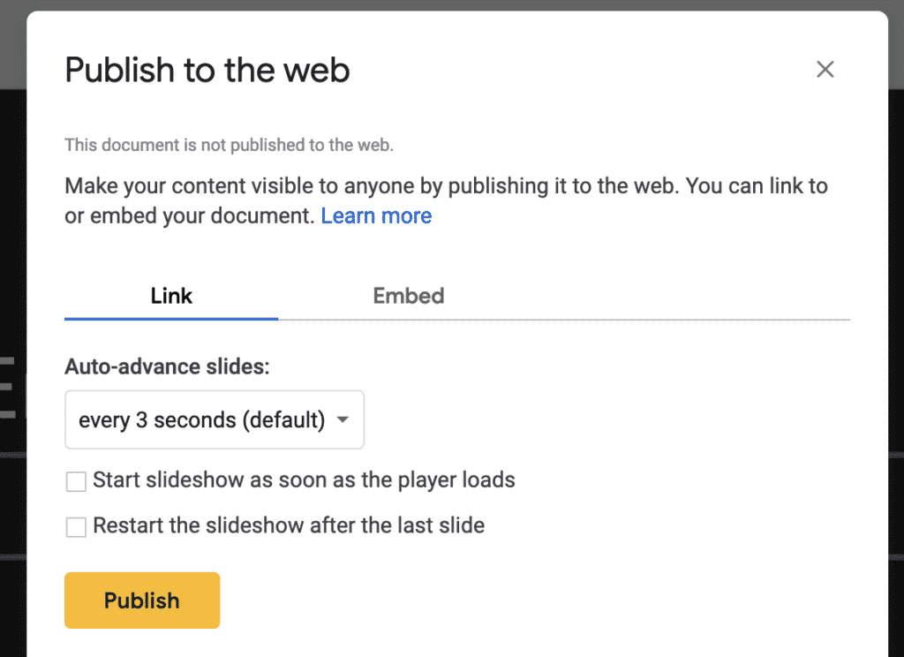Enable start slideshow as soon as player loads checkbox
The height and width of the screenshot is (657, 904).
coord(77,482)
